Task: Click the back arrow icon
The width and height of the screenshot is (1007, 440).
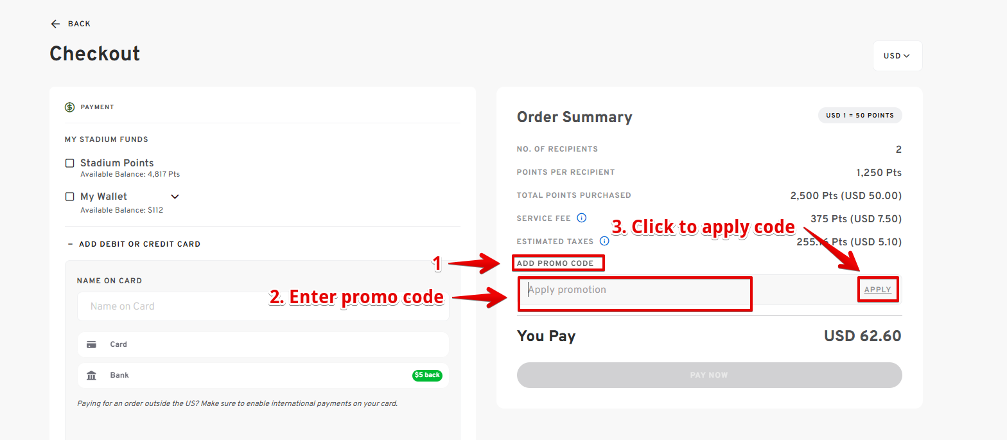Action: 55,24
